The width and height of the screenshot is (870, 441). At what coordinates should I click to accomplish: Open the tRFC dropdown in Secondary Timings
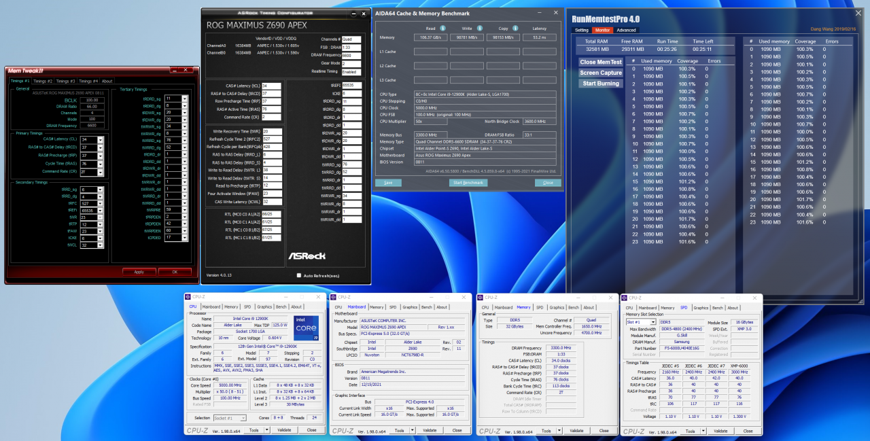[x=101, y=203]
